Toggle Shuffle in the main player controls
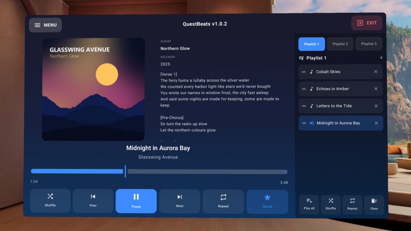The image size is (411, 231). [x=50, y=200]
